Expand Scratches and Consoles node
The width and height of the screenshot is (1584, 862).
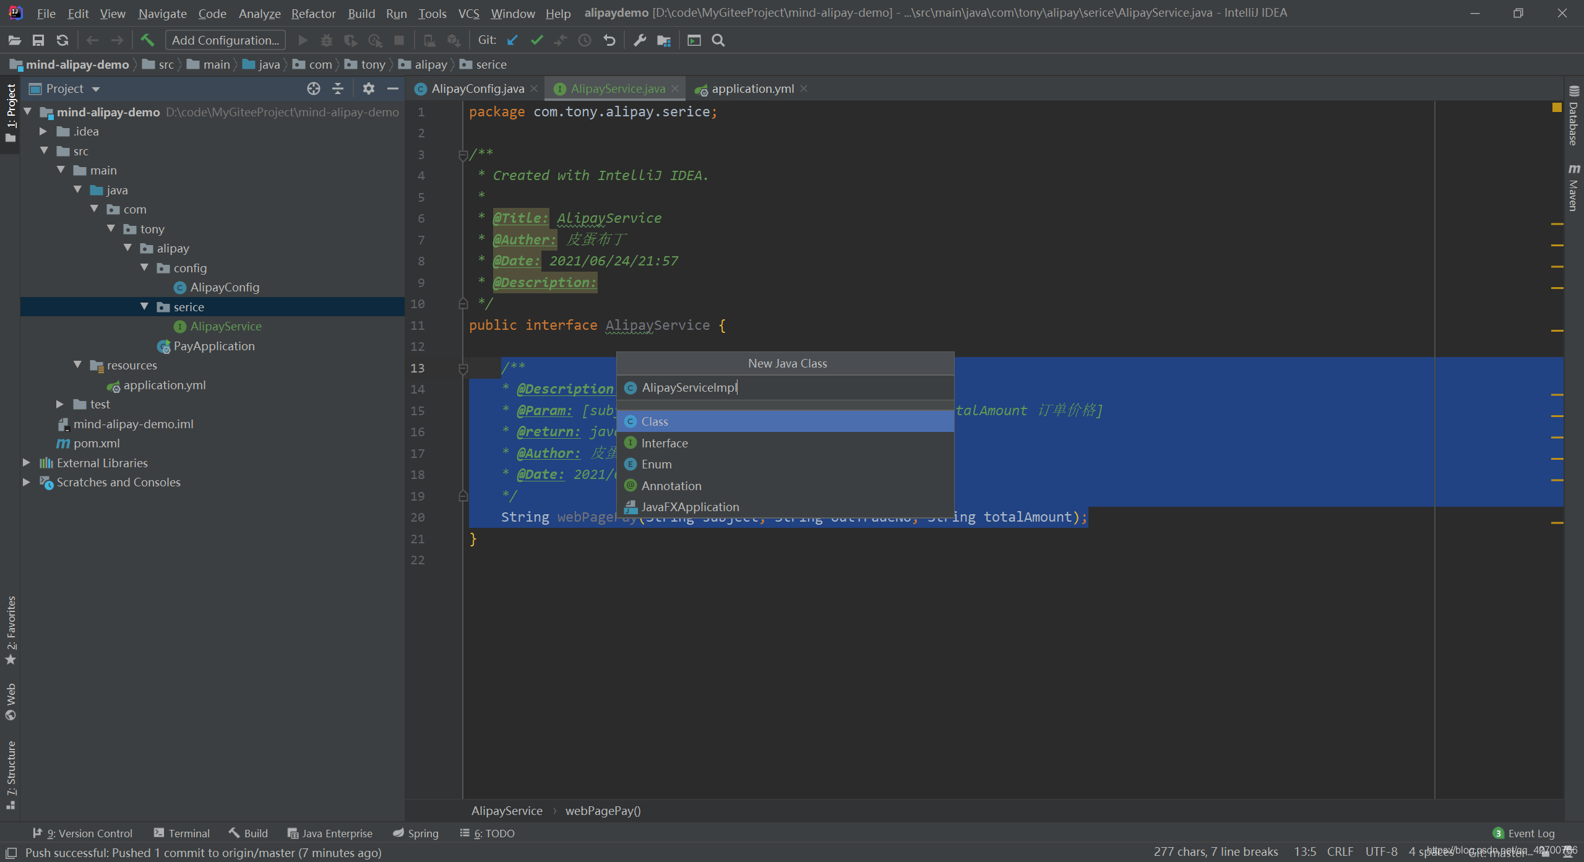coord(27,482)
